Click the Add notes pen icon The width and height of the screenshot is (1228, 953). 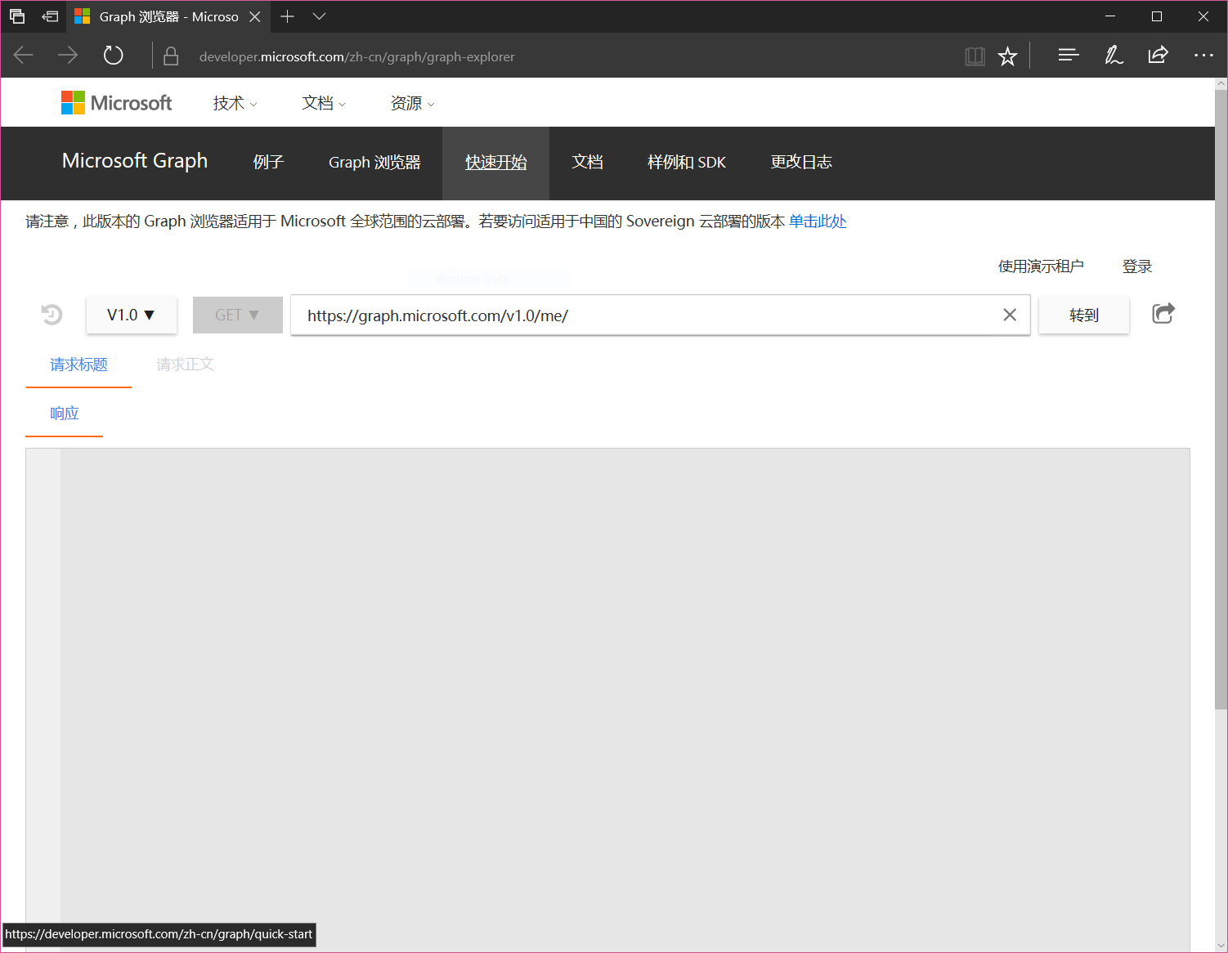coord(1114,56)
